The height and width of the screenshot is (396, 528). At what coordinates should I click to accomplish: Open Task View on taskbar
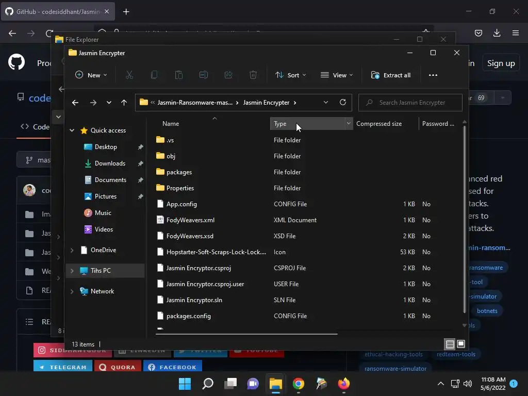pos(230,384)
